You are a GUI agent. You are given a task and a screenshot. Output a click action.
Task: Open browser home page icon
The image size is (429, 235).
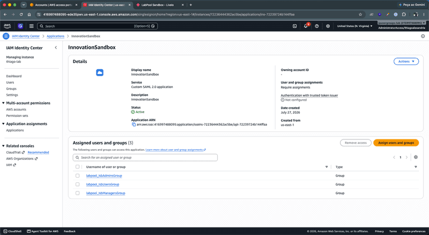coord(29,14)
